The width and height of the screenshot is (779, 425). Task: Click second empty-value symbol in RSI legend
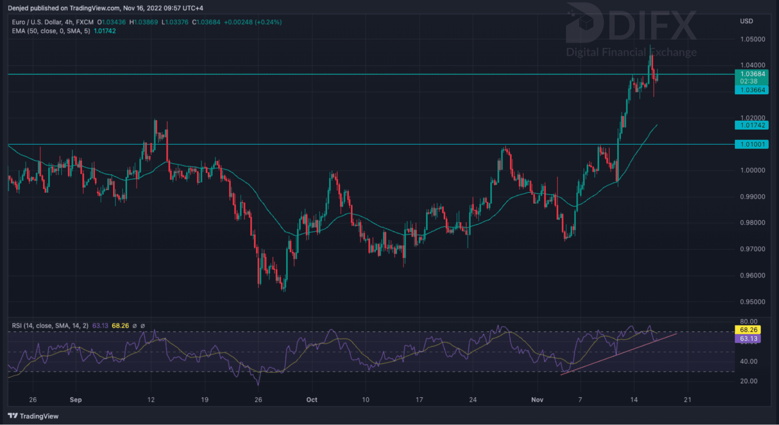pyautogui.click(x=143, y=326)
